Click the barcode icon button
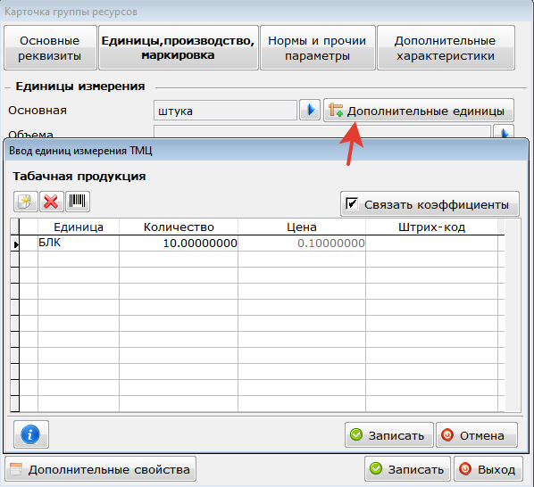The width and height of the screenshot is (534, 487). click(78, 202)
